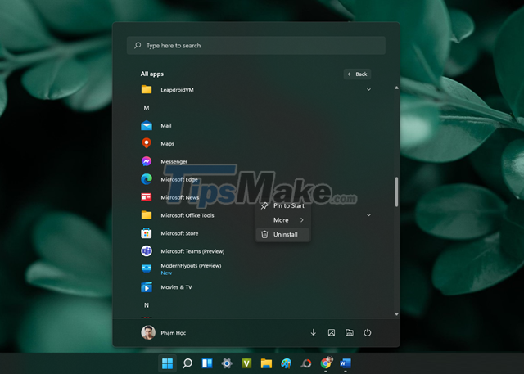Click the LeapdroidVM folder name
The width and height of the screenshot is (524, 374).
pyautogui.click(x=177, y=90)
